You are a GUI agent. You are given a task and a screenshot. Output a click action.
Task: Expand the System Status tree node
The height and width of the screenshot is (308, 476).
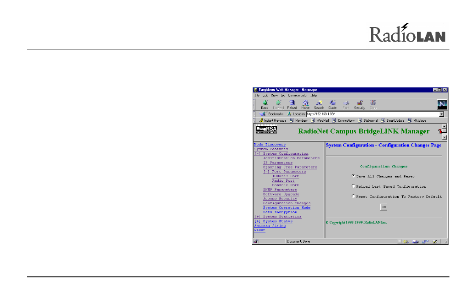coord(257,221)
